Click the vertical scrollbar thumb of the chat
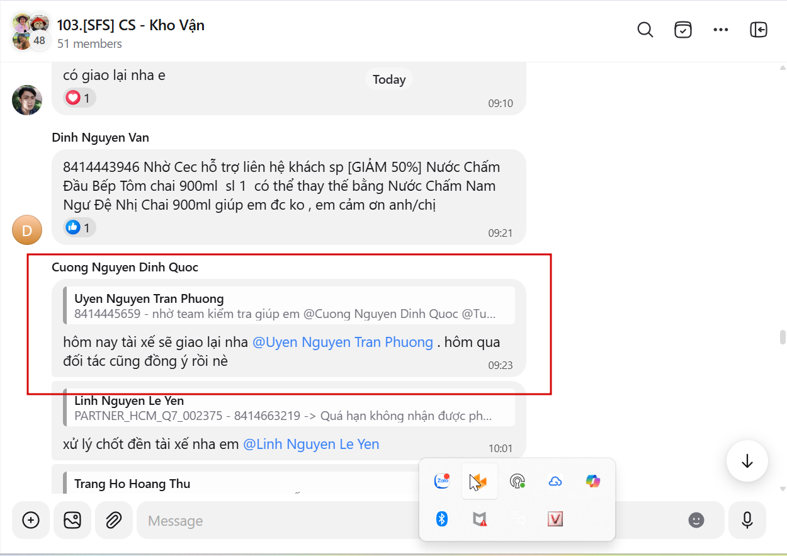787x556 pixels. click(783, 338)
